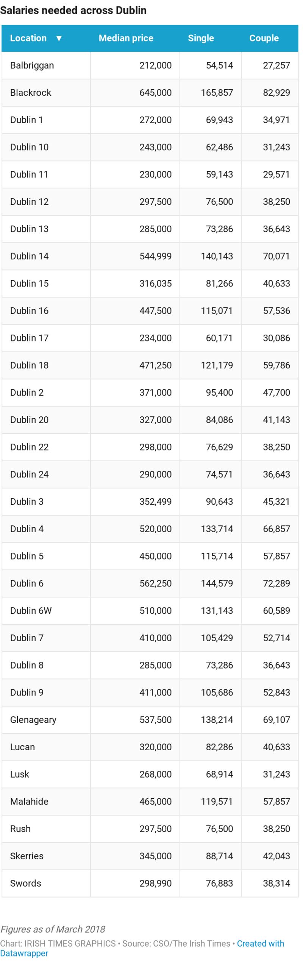Sort by Single salary column header

point(201,38)
